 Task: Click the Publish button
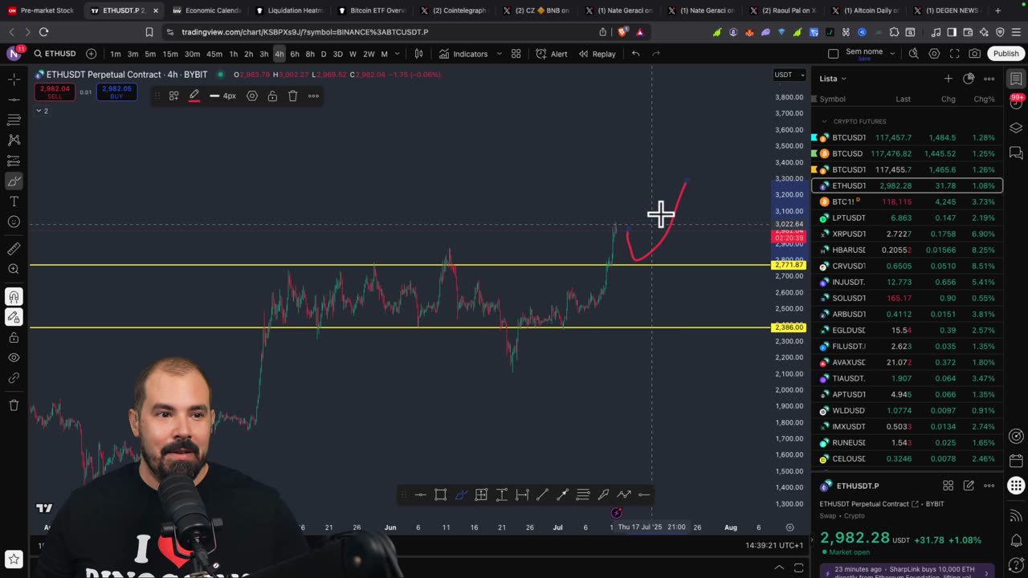pyautogui.click(x=1006, y=54)
